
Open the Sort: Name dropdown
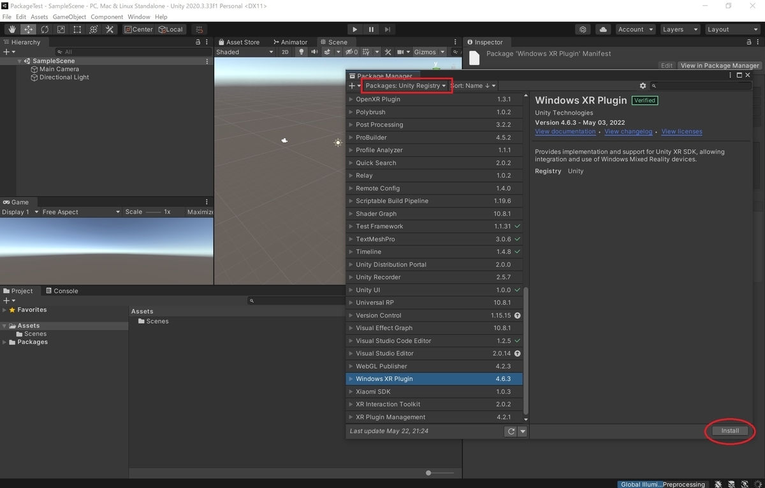[473, 85]
